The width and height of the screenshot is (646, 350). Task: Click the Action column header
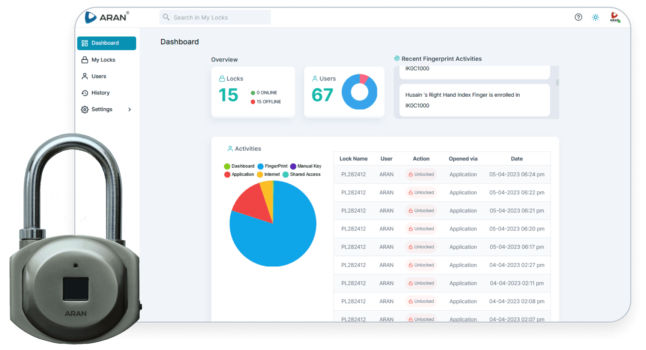(421, 159)
